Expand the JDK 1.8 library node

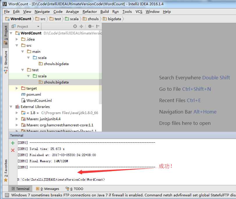click(17, 113)
